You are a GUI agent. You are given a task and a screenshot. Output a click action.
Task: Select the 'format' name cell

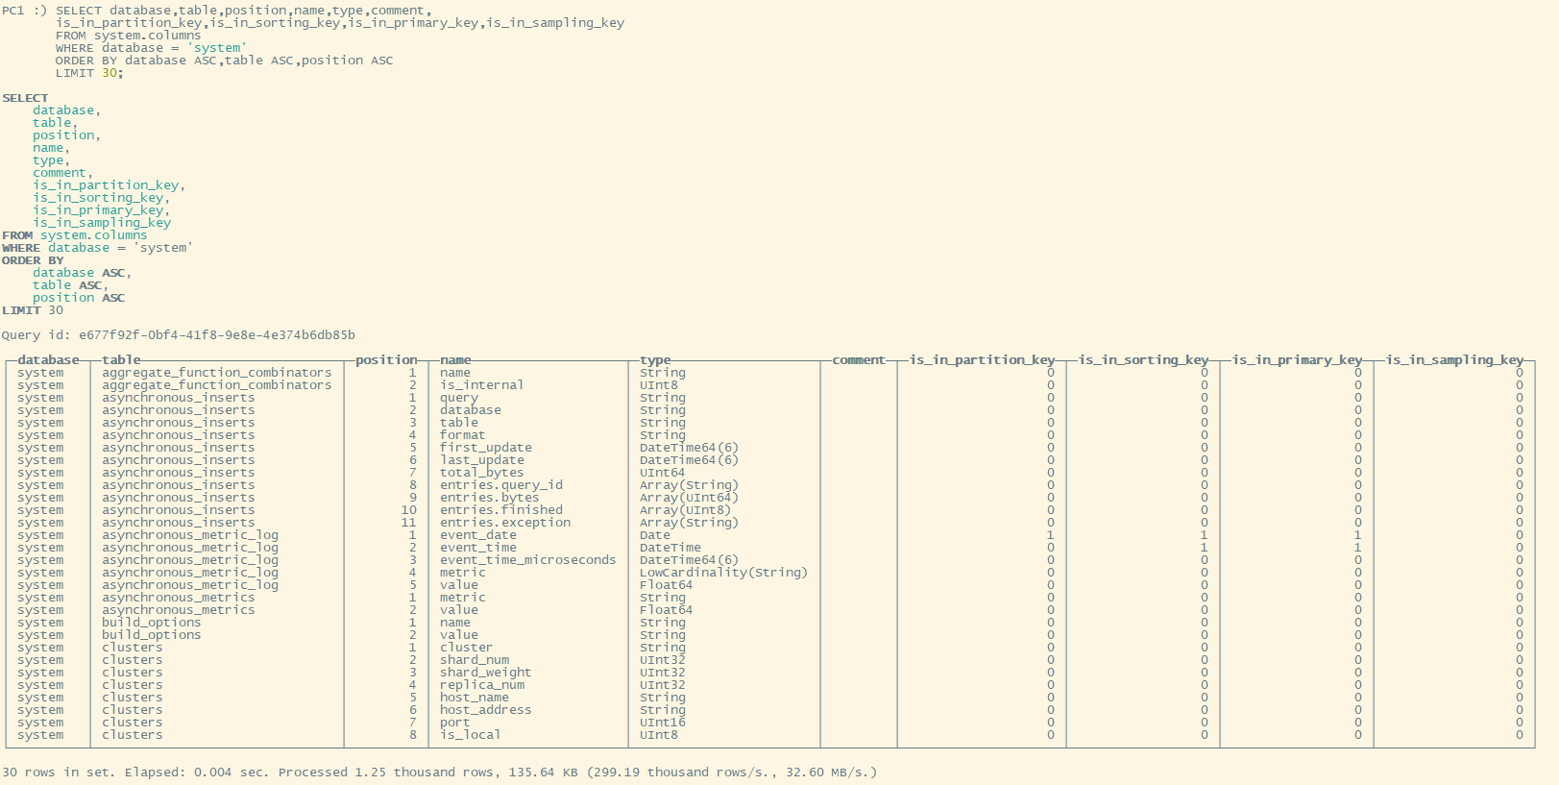point(463,435)
